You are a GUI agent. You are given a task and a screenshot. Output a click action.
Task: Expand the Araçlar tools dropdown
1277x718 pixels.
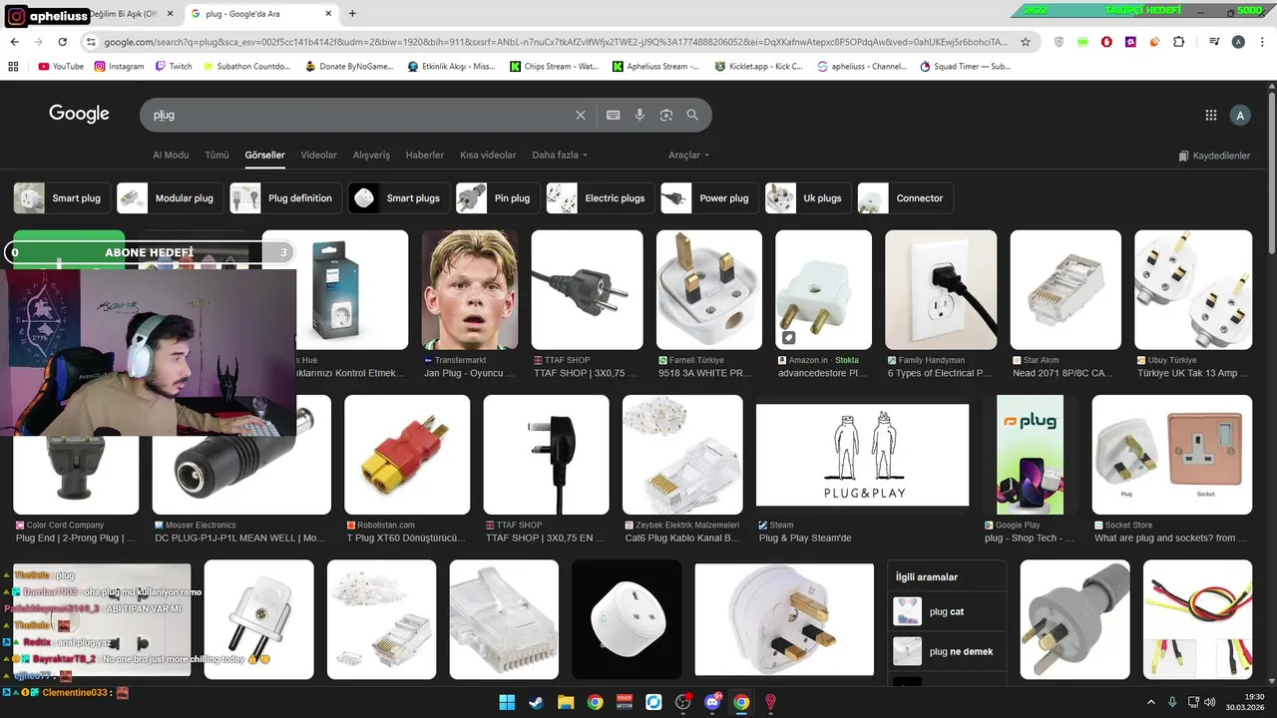click(689, 155)
